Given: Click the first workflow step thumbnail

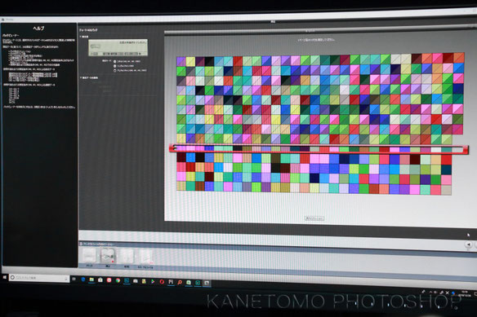Looking at the screenshot, I should (90, 256).
